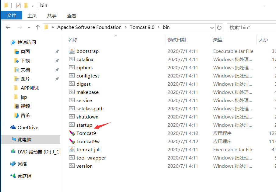Unpin 桌面 from quick access

point(57,51)
